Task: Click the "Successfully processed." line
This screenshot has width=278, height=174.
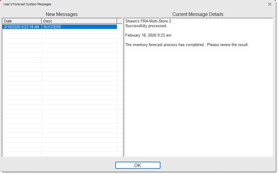Action: coord(146,26)
